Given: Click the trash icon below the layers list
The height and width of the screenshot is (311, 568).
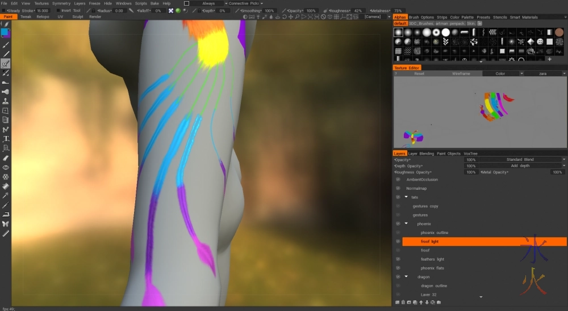Looking at the screenshot, I should point(404,303).
